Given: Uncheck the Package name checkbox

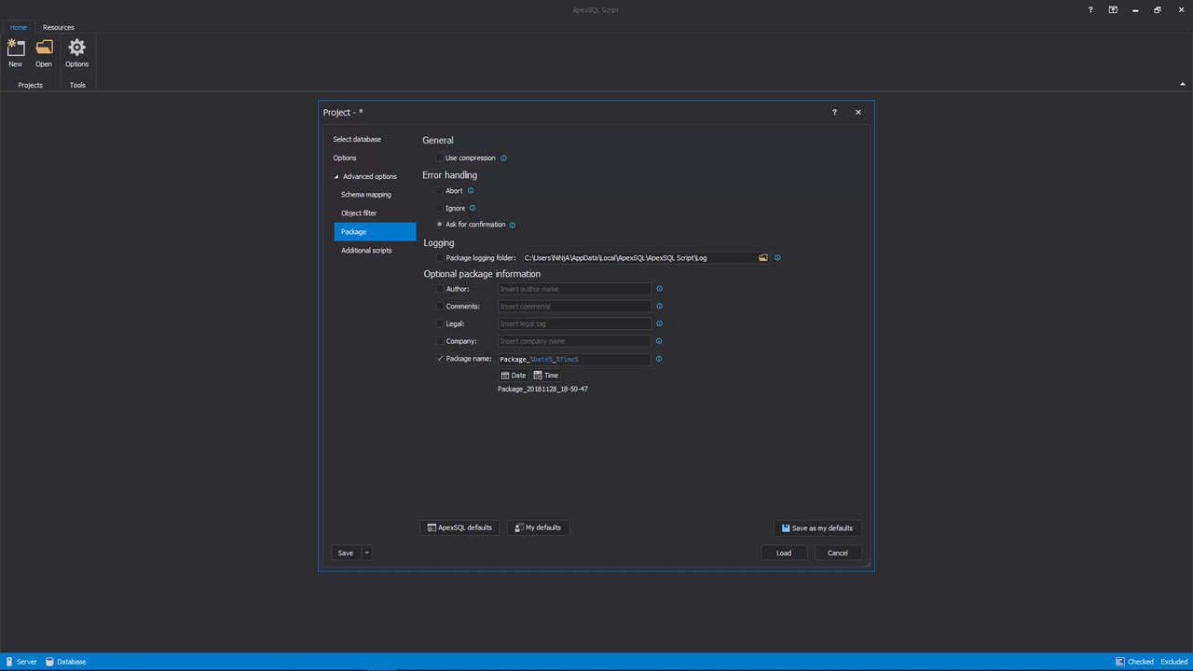Looking at the screenshot, I should 440,359.
